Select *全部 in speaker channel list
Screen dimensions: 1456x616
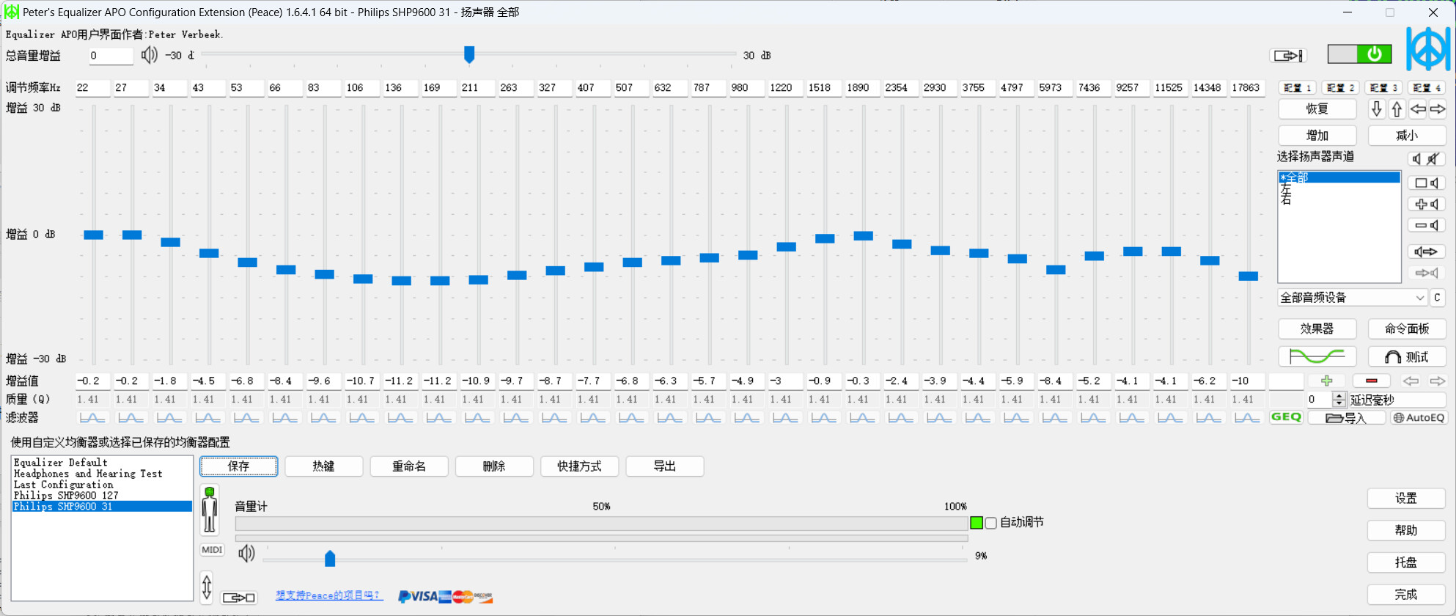(x=1339, y=177)
